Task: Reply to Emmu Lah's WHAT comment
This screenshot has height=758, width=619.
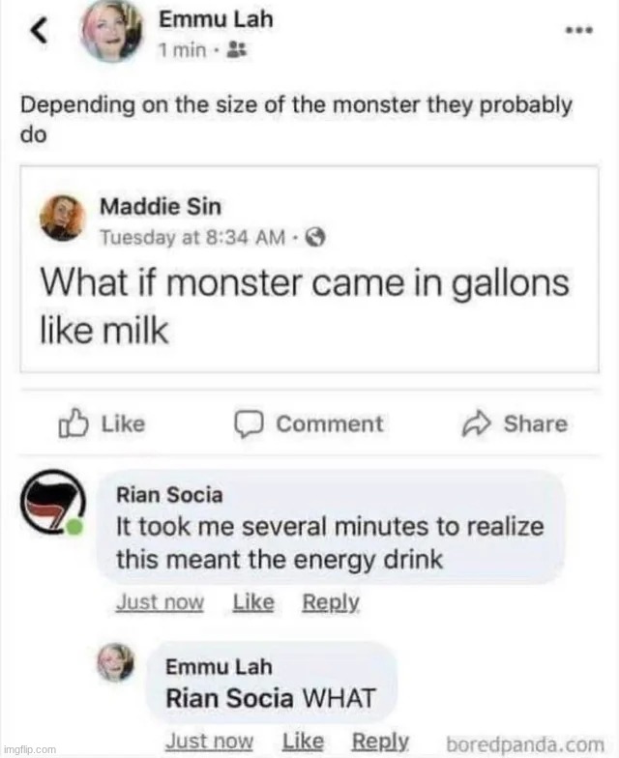Action: coord(380,742)
